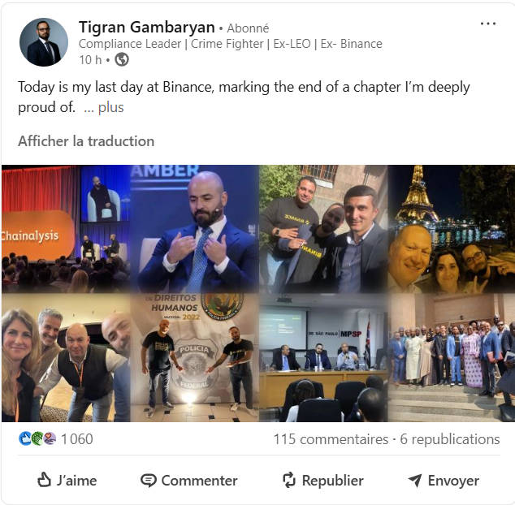Open the MPSP panel conference photo
The height and width of the screenshot is (505, 515).
click(x=323, y=357)
